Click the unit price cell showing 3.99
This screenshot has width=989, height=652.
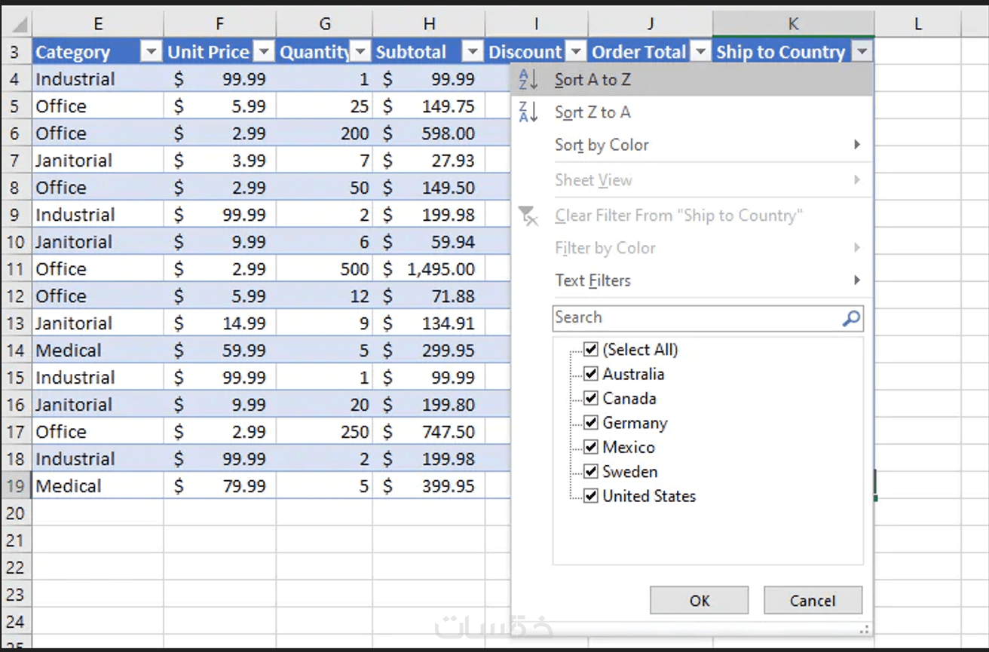220,161
